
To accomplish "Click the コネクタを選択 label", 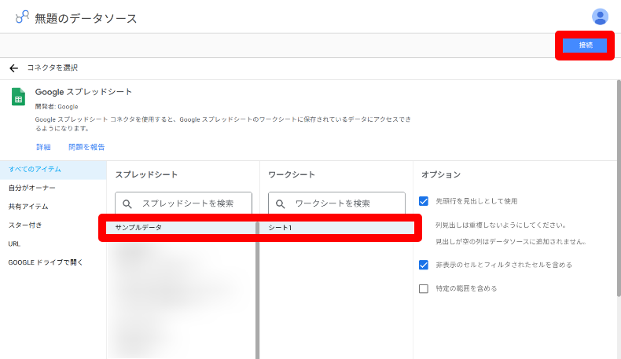I will (x=53, y=68).
